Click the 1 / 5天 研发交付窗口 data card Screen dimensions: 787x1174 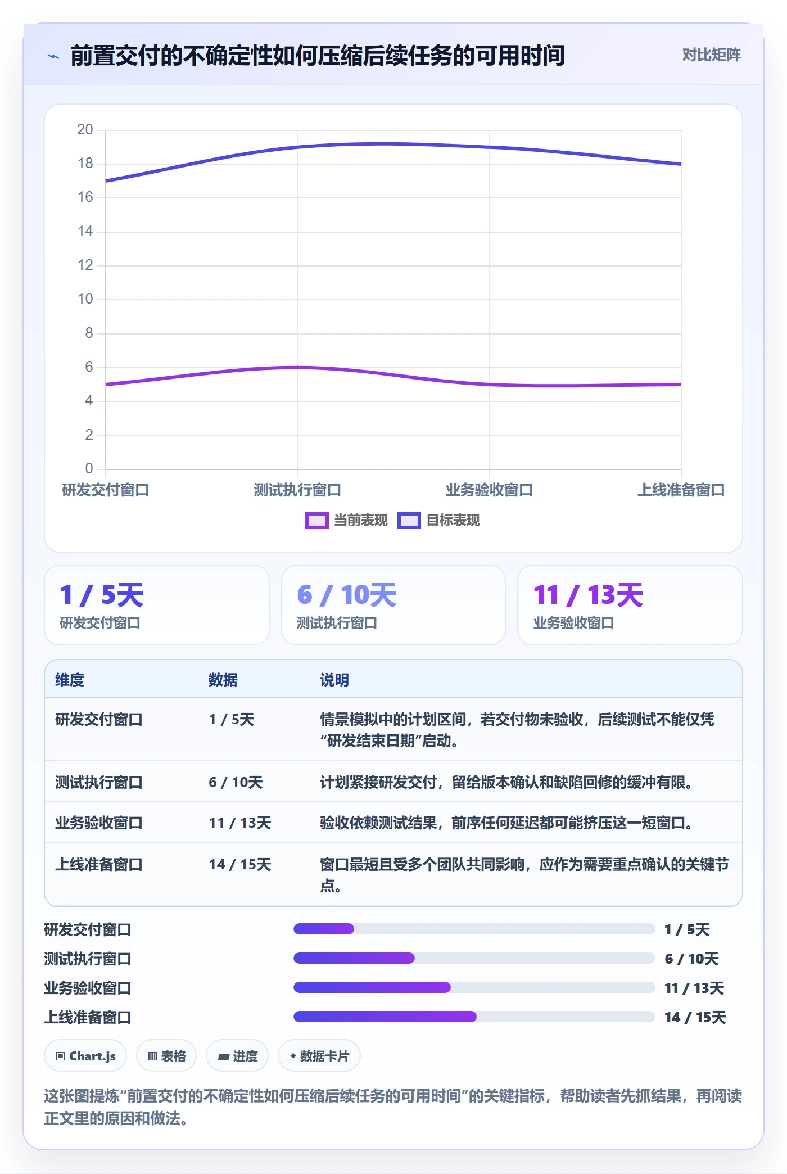pos(157,605)
